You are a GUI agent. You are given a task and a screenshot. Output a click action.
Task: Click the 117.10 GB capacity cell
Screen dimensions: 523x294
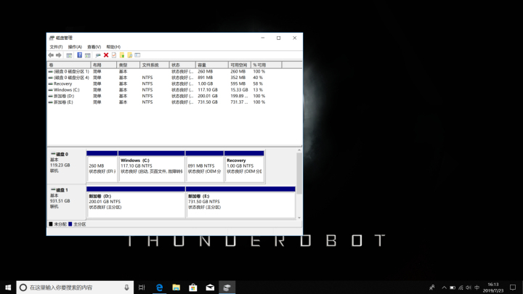tap(208, 90)
